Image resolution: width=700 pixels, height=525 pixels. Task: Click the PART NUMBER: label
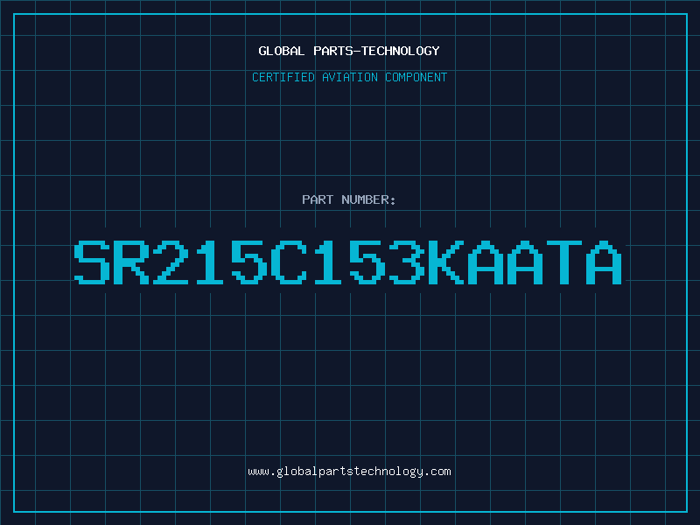pyautogui.click(x=349, y=199)
